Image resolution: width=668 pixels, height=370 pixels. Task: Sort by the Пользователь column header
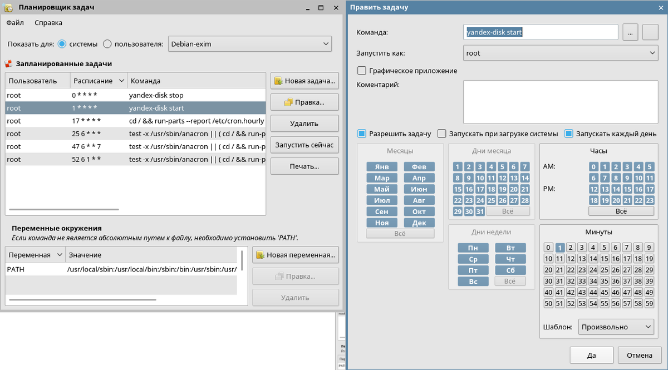tap(37, 81)
